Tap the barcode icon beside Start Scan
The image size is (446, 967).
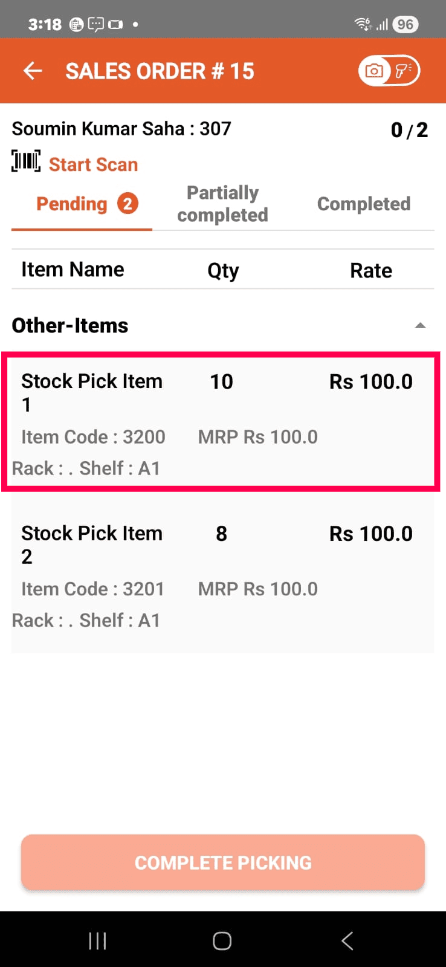(x=26, y=161)
